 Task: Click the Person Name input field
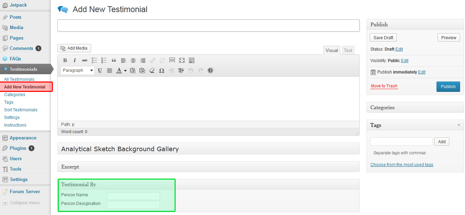(133, 196)
